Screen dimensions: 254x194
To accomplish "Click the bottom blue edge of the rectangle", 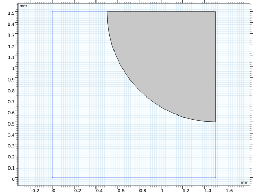I will (134, 177).
